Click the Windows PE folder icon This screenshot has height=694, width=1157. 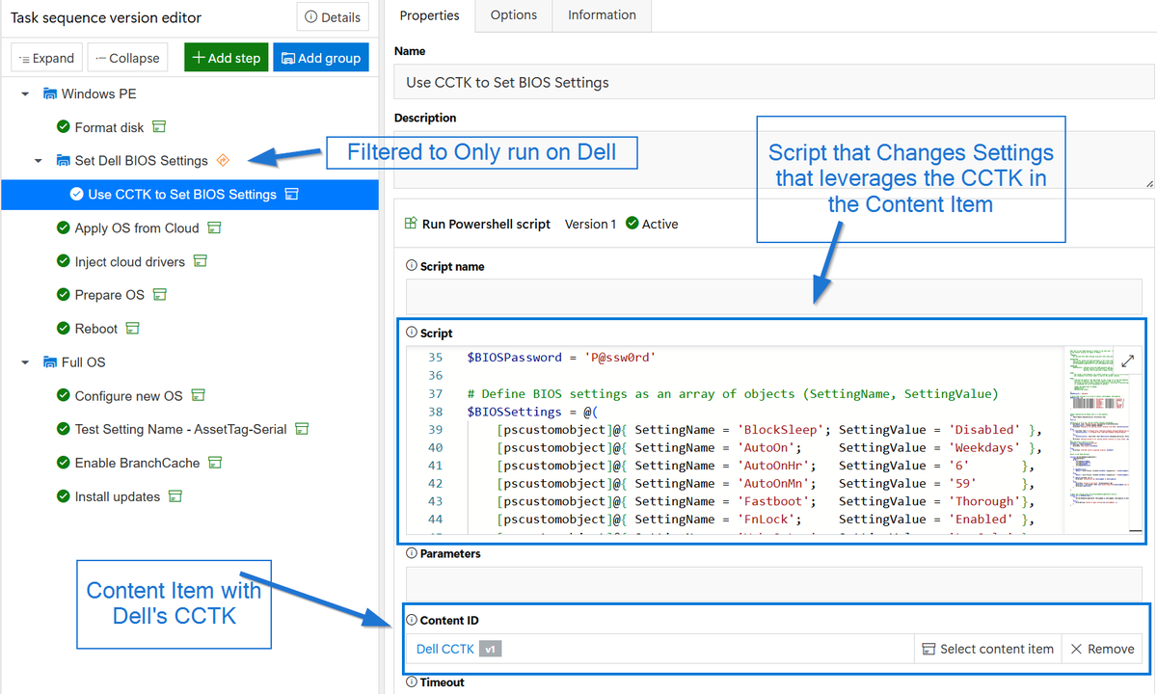pyautogui.click(x=50, y=93)
